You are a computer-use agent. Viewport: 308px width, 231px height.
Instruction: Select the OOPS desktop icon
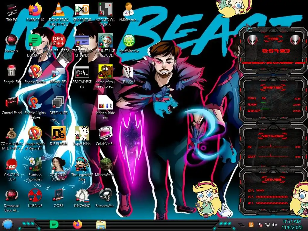(x=59, y=199)
